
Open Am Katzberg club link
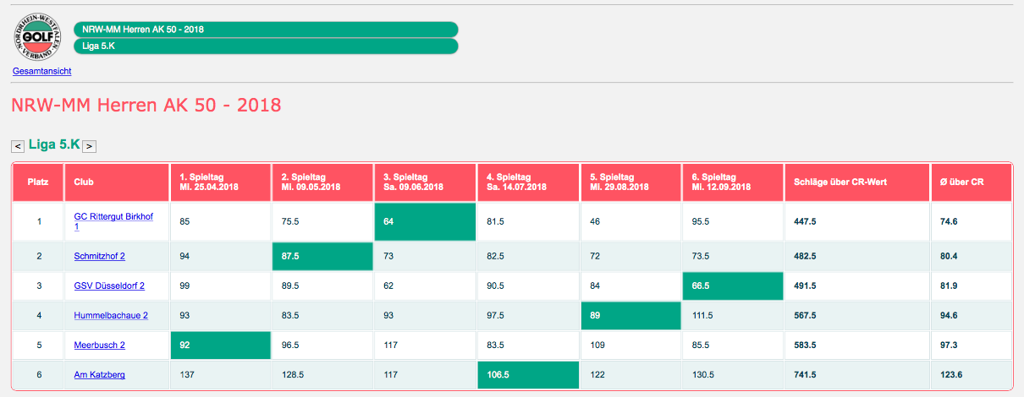click(x=99, y=374)
